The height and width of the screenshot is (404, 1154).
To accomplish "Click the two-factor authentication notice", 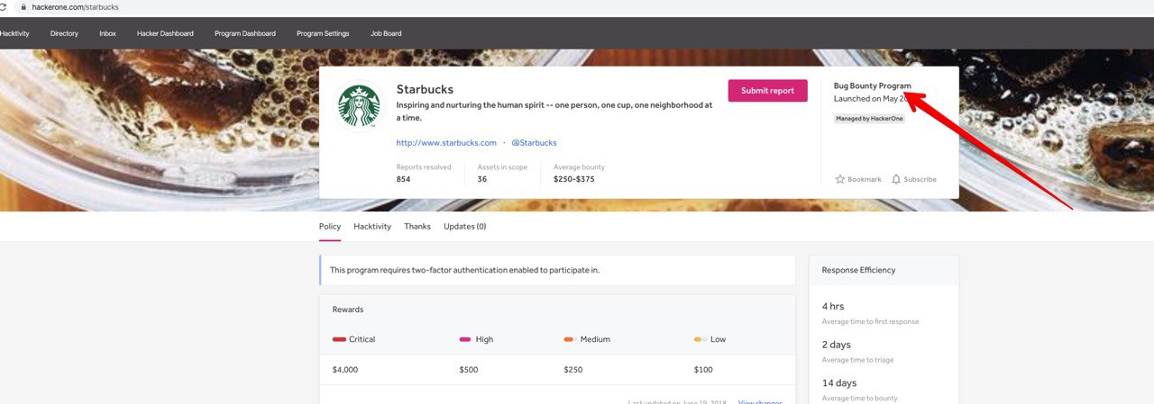I will click(x=557, y=270).
